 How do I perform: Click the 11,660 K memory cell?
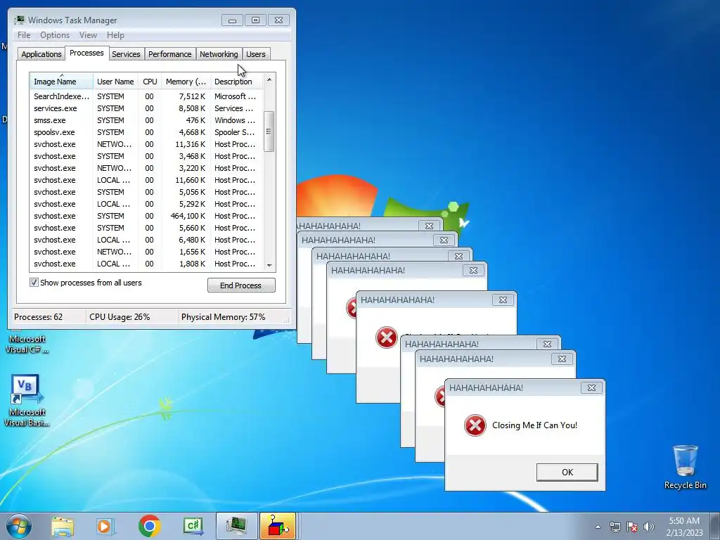click(190, 180)
